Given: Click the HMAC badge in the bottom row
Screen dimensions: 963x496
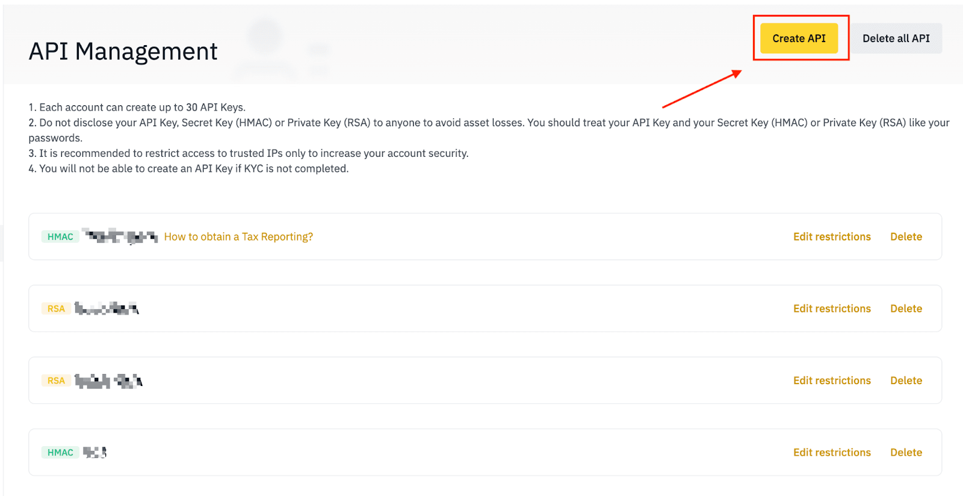Looking at the screenshot, I should [x=60, y=452].
